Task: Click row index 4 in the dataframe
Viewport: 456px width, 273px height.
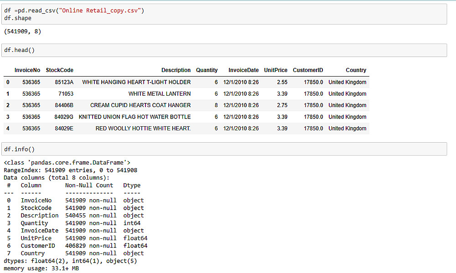Action: [8, 129]
